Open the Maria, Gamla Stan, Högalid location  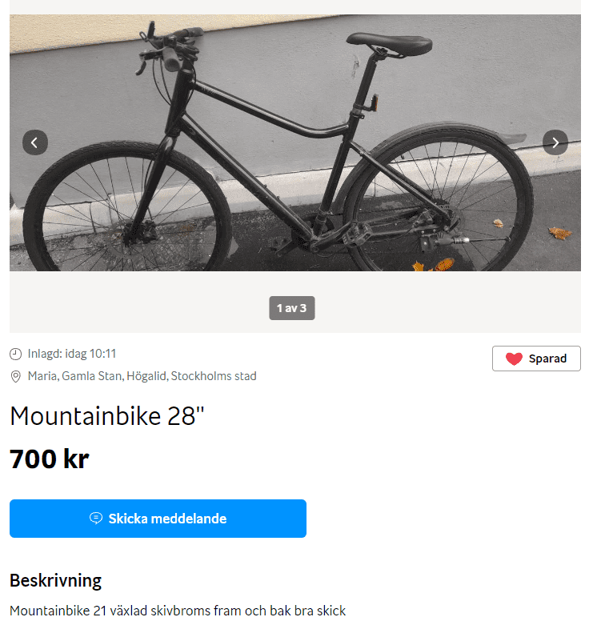pyautogui.click(x=142, y=376)
